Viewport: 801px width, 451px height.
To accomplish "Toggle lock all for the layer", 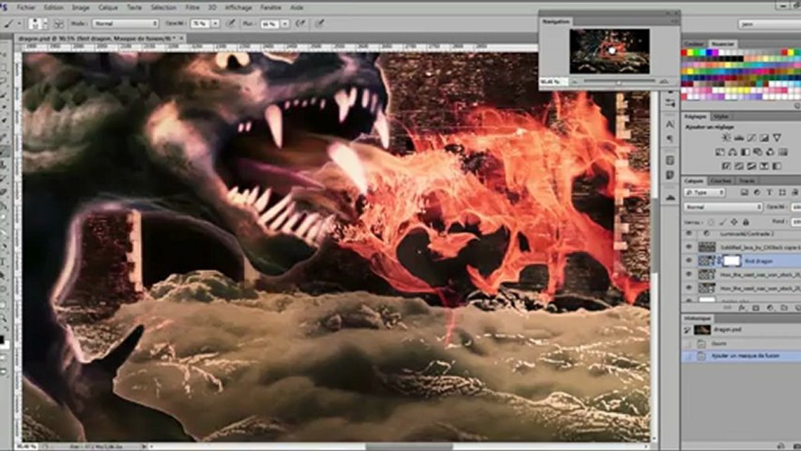I will tap(745, 222).
